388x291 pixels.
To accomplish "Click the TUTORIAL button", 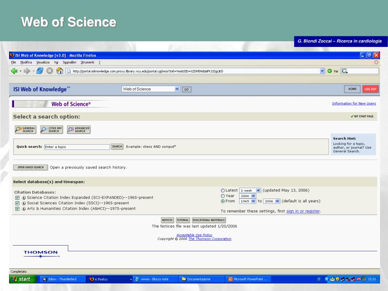I will [x=183, y=220].
